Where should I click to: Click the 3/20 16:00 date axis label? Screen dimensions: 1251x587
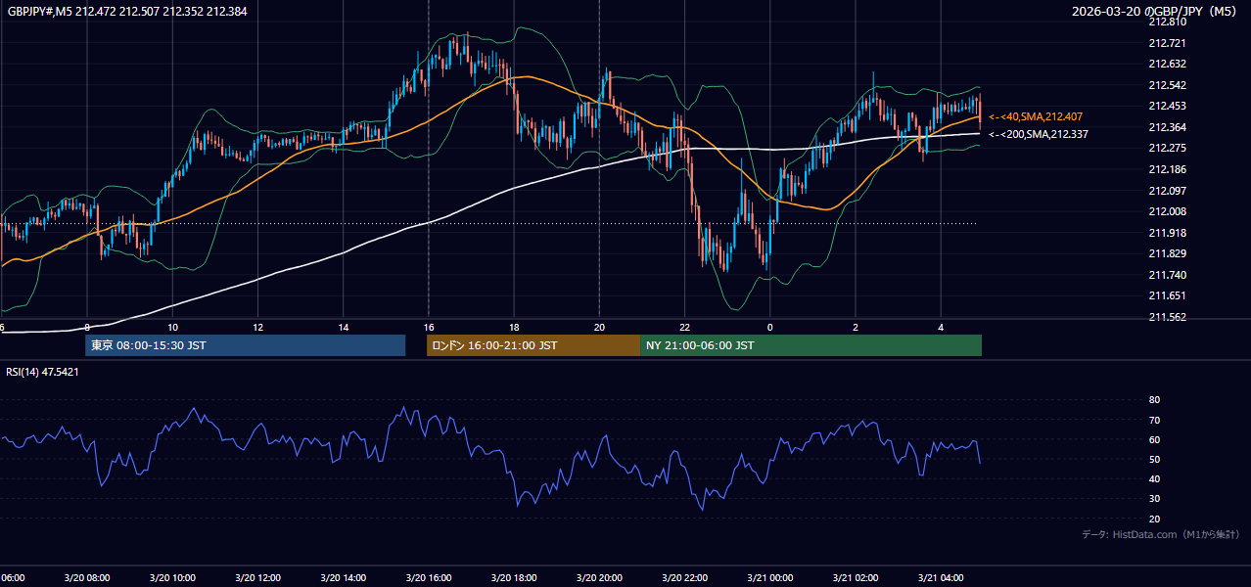(429, 577)
